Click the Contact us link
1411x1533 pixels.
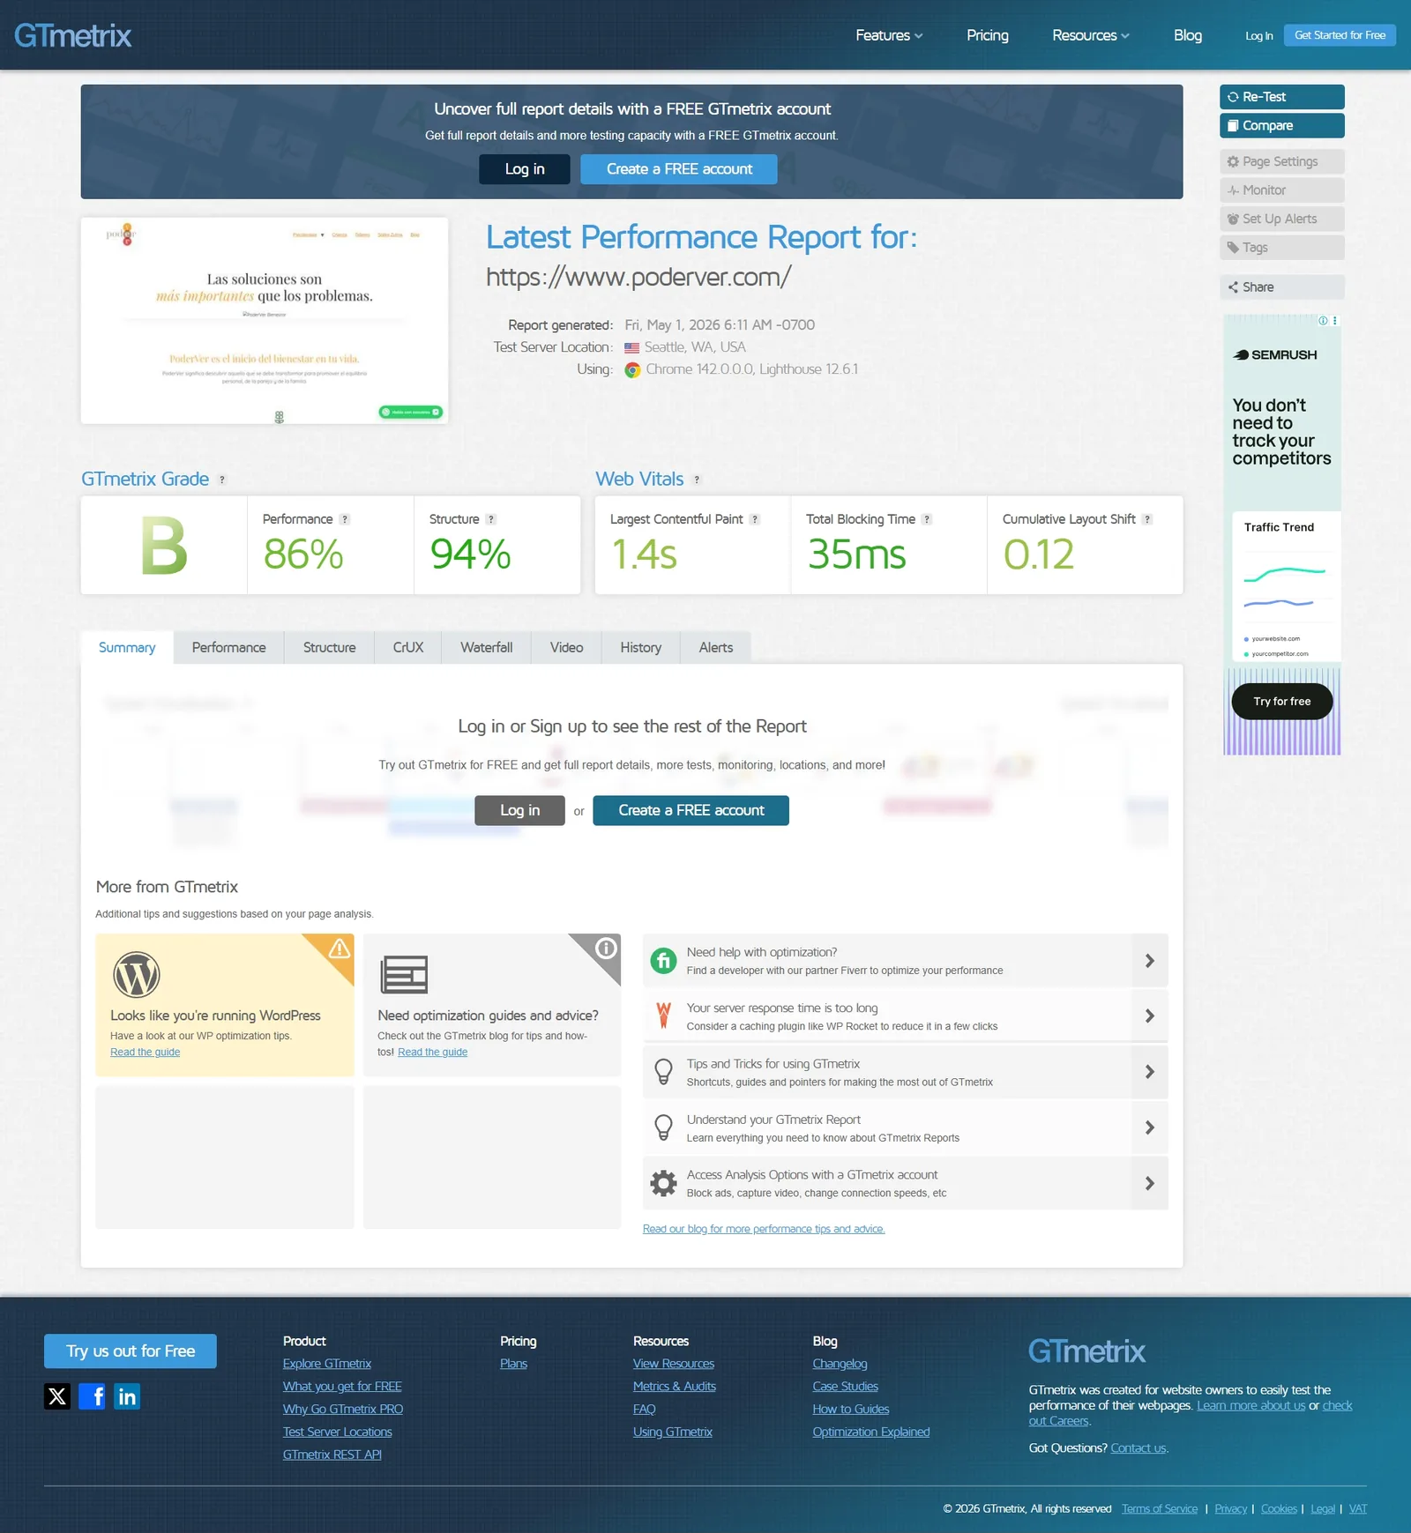tap(1139, 1448)
